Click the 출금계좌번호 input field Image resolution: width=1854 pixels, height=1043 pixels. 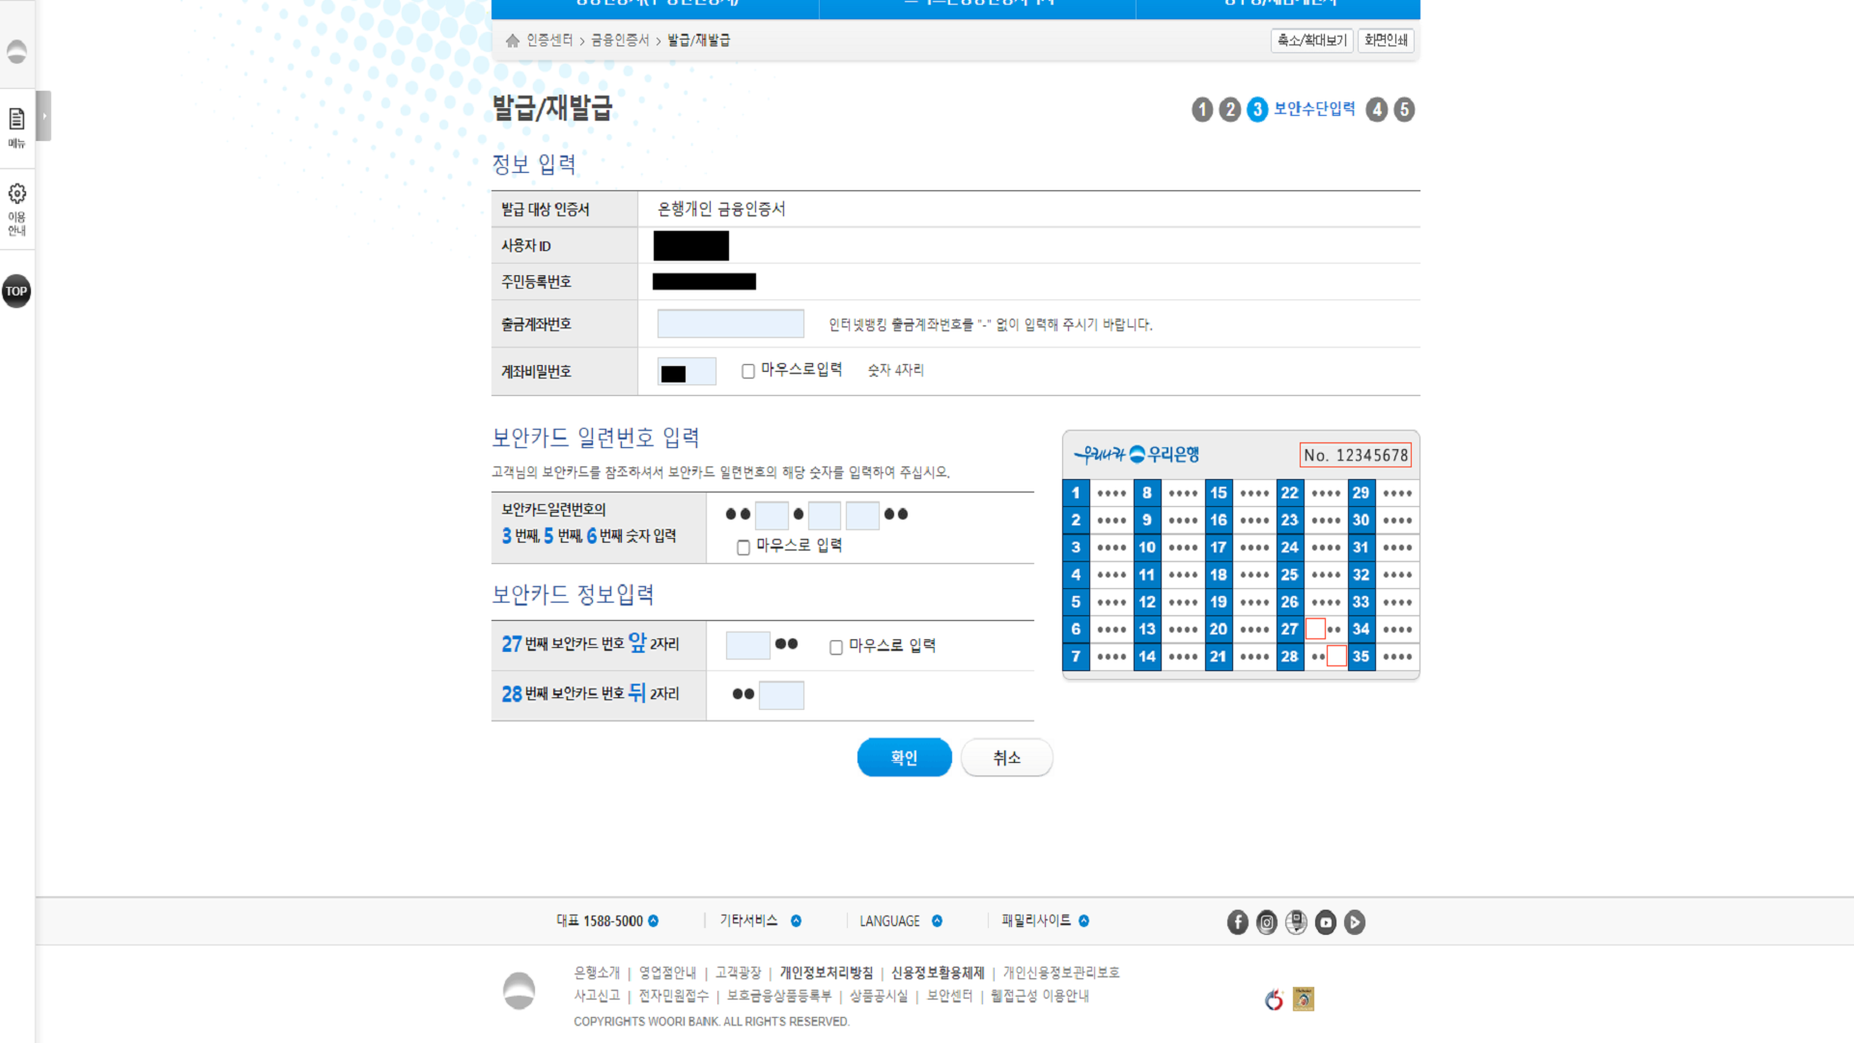coord(730,324)
